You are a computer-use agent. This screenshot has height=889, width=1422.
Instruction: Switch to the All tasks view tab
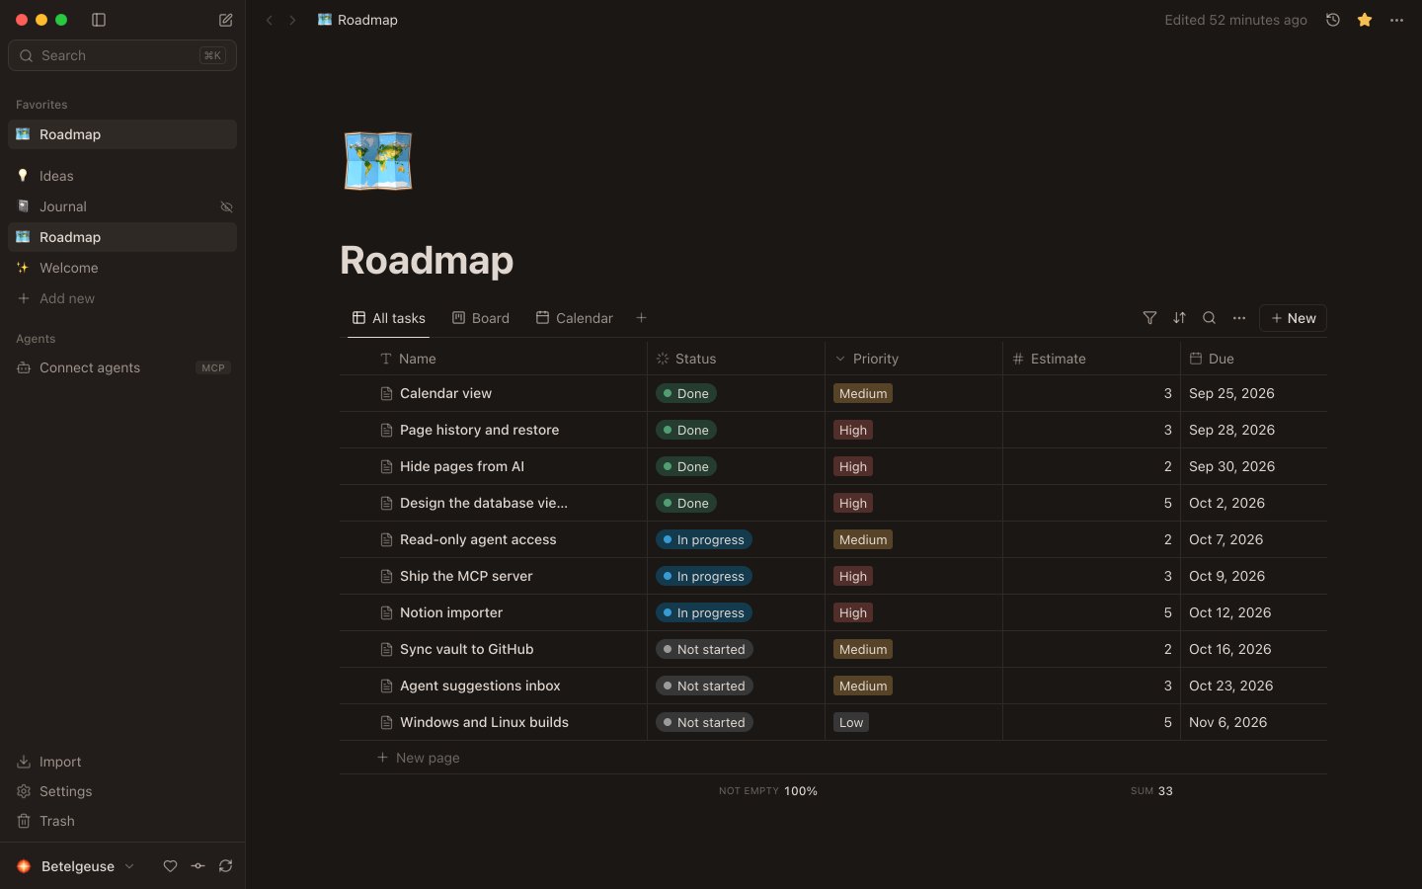click(389, 318)
